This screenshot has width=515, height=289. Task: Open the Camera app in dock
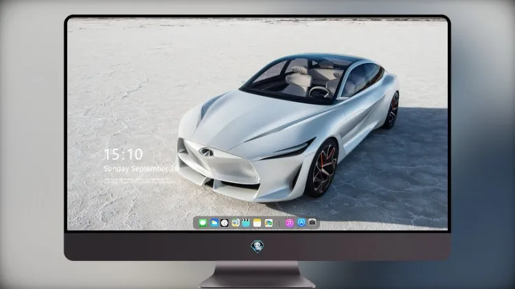point(312,222)
